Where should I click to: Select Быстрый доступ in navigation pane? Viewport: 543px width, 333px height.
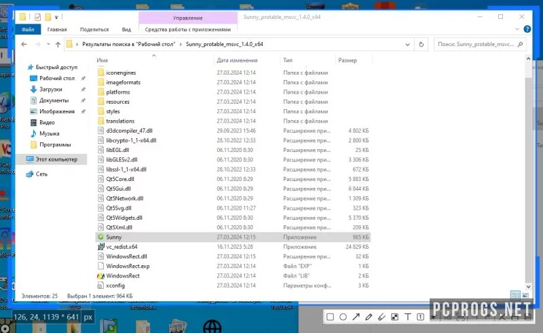coord(56,67)
